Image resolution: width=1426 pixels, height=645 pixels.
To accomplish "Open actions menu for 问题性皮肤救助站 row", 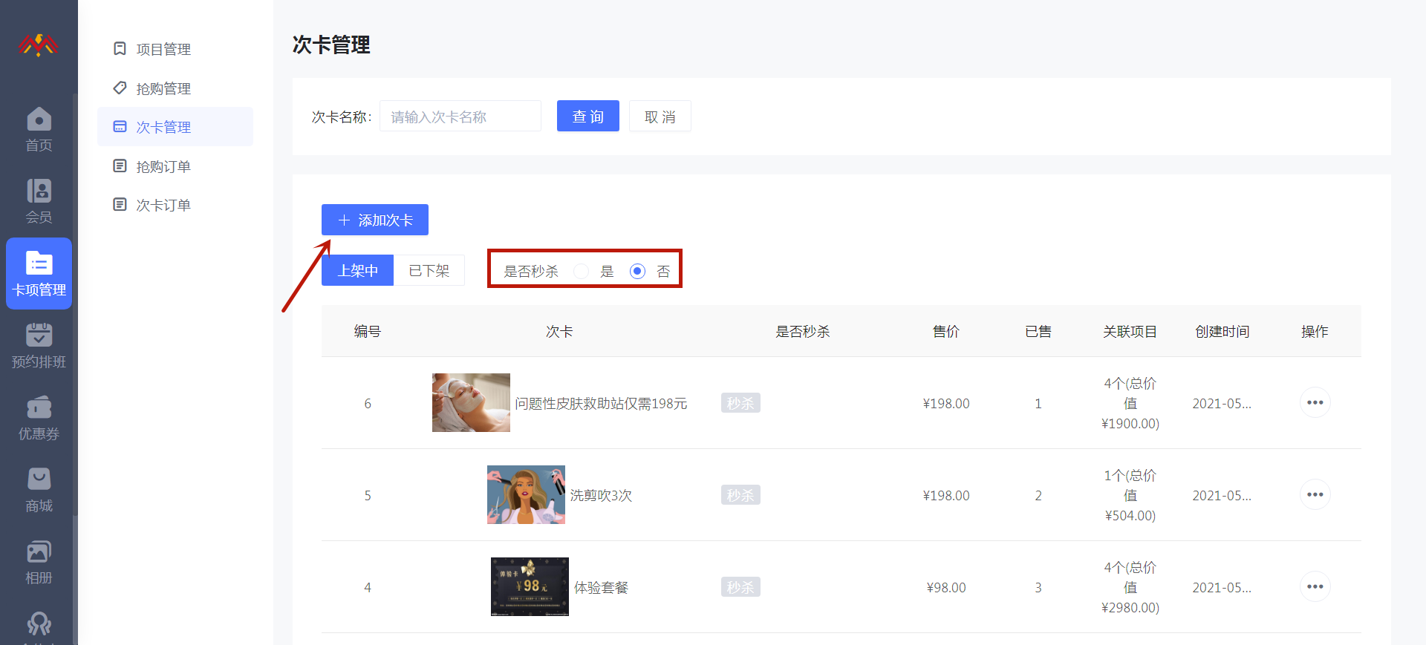I will coord(1315,402).
